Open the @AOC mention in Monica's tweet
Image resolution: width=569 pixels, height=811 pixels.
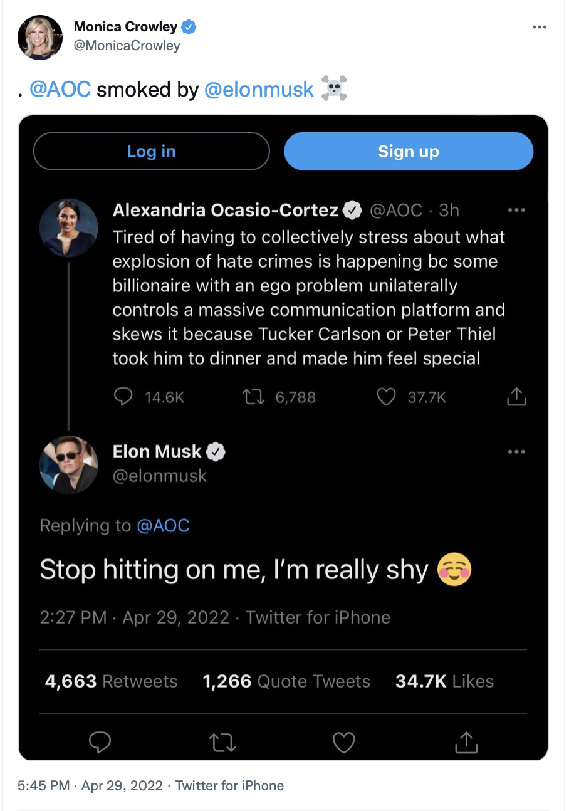point(61,89)
